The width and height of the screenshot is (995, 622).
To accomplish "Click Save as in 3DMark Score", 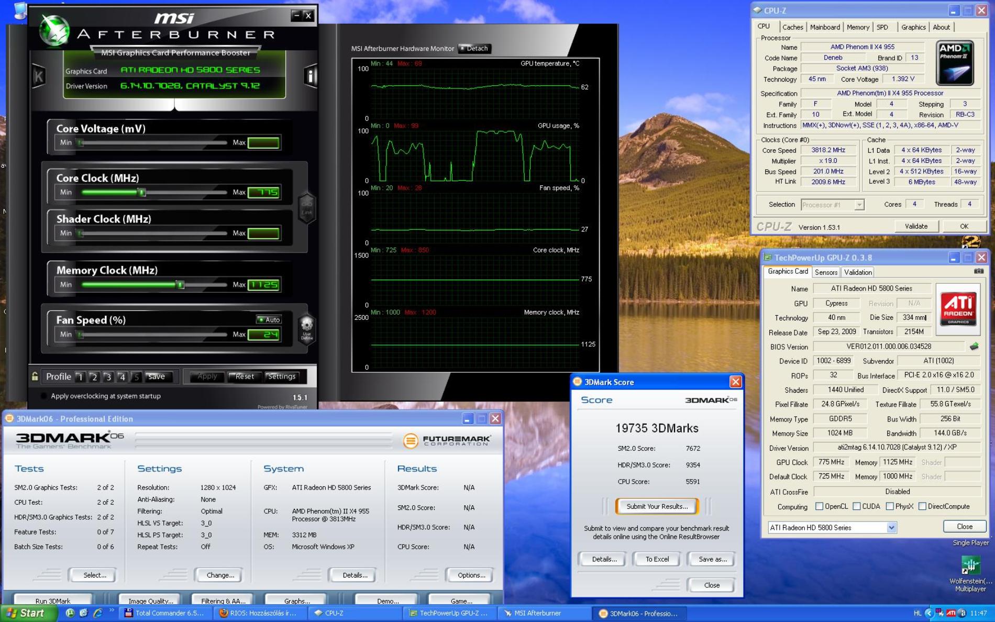I will [712, 559].
